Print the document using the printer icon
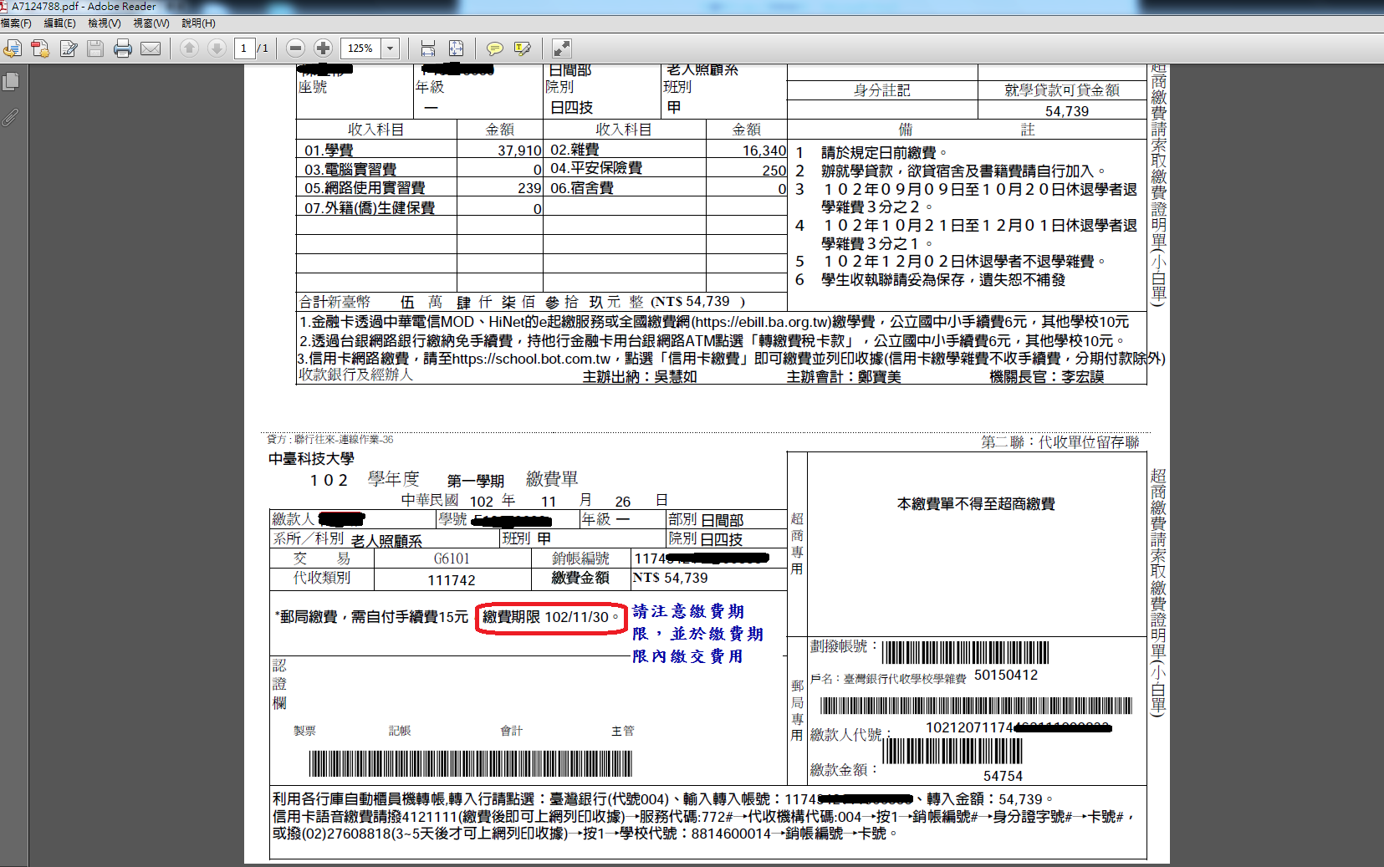 click(123, 48)
